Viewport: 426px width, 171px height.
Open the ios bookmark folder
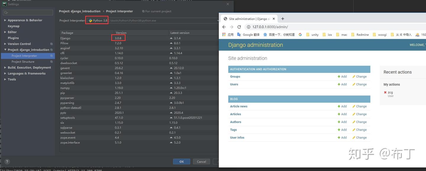(x=327, y=35)
